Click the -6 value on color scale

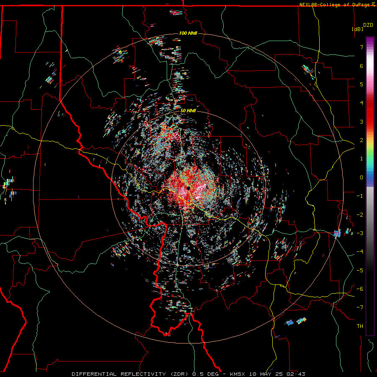click(x=360, y=289)
